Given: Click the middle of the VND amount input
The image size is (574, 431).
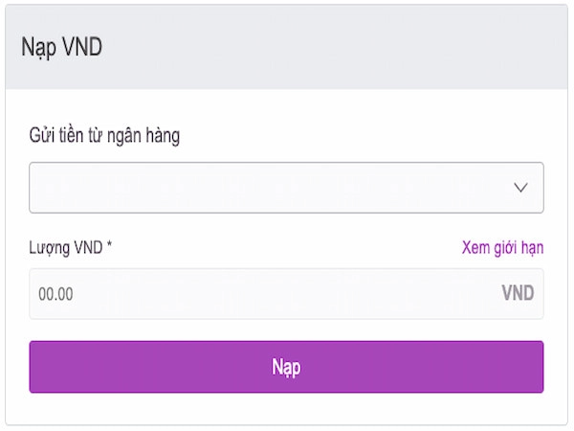Looking at the screenshot, I should [x=286, y=294].
